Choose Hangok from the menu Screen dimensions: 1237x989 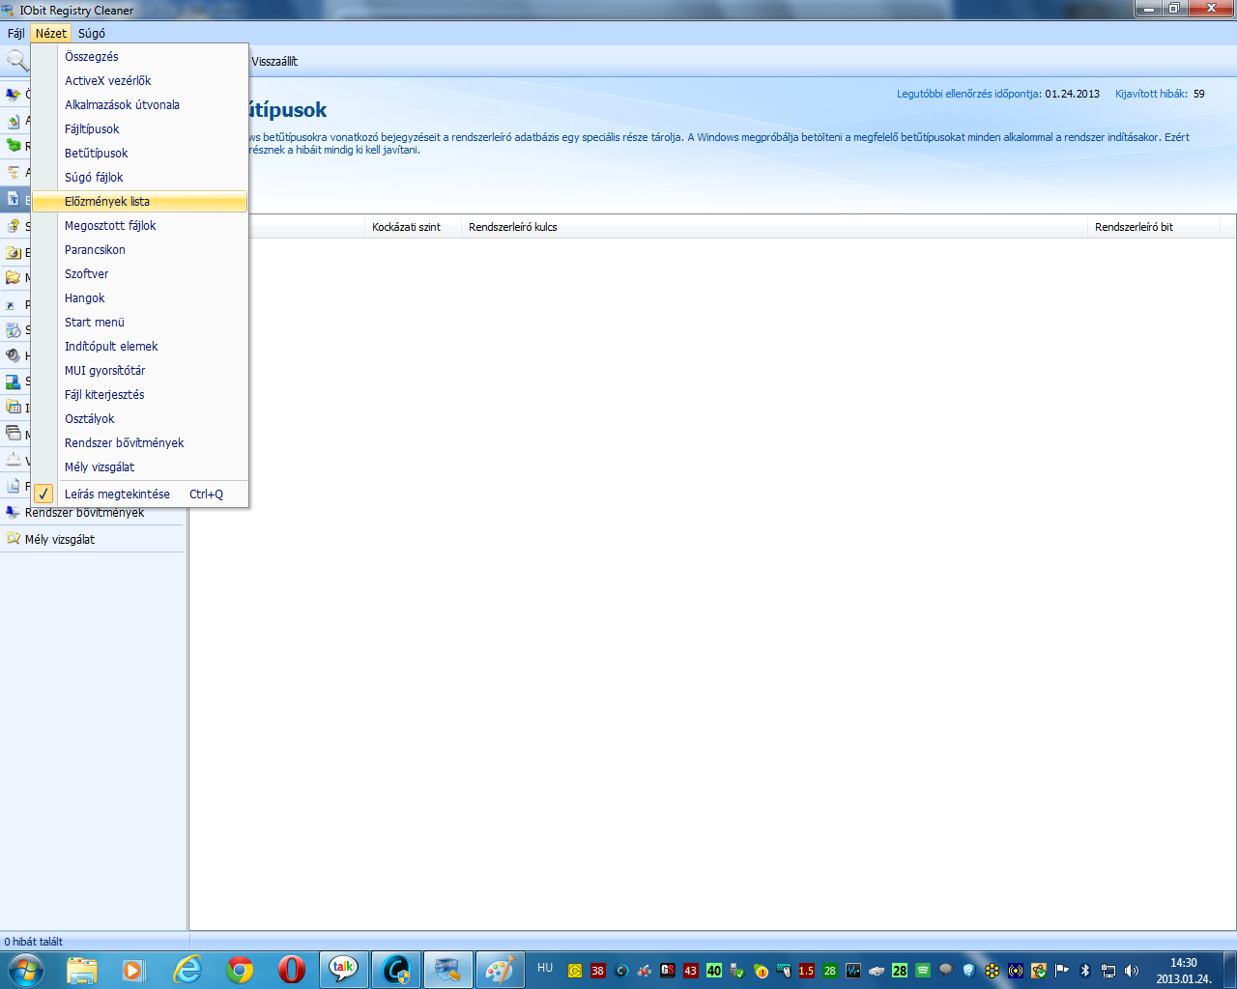tap(140, 298)
